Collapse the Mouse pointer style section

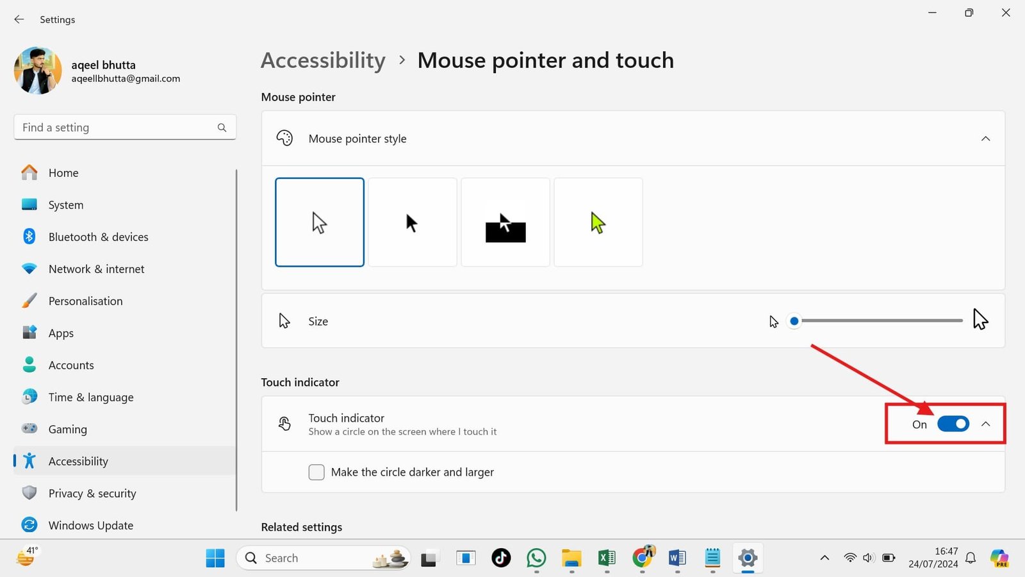click(985, 138)
